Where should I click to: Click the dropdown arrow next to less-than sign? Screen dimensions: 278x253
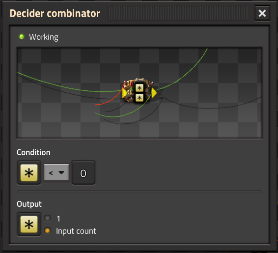(61, 172)
